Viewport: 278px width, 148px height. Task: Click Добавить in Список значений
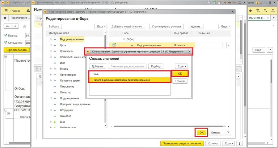(x=98, y=66)
